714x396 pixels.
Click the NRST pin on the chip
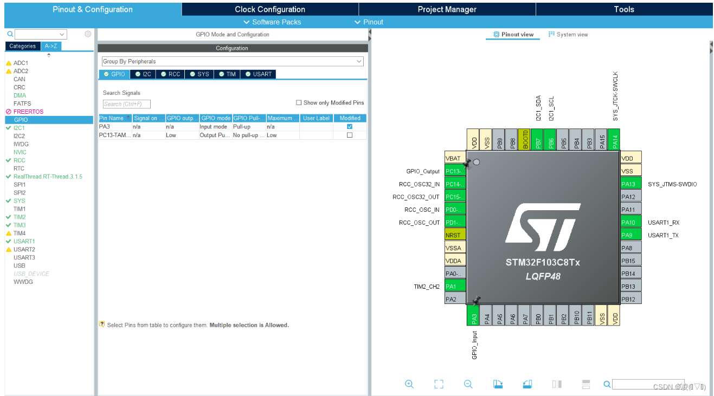455,235
